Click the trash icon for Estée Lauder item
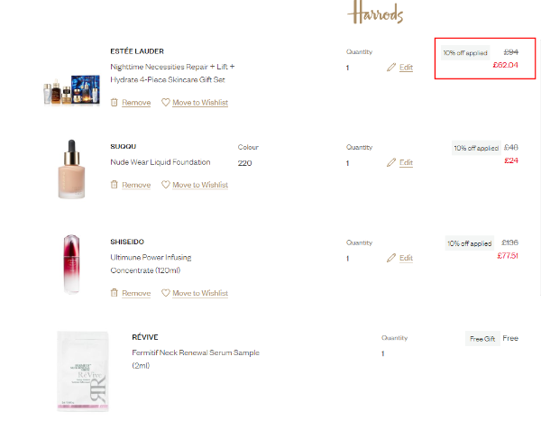The height and width of the screenshot is (430, 541). pos(115,103)
